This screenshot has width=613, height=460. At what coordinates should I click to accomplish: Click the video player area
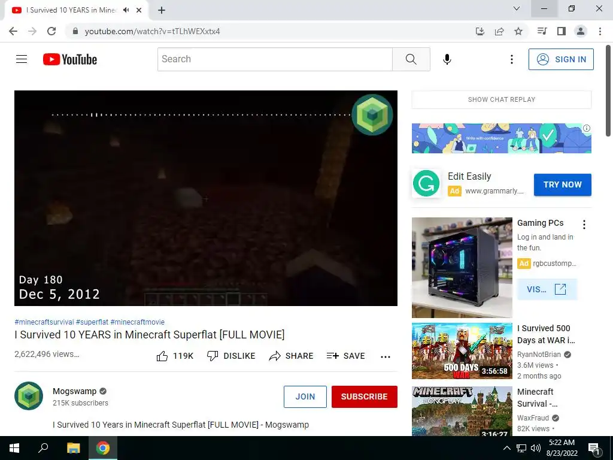pos(206,198)
